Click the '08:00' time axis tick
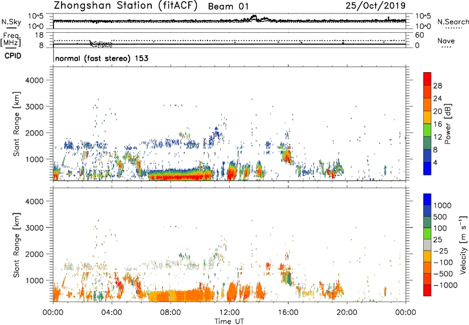This screenshot has height=325, width=469. [171, 313]
